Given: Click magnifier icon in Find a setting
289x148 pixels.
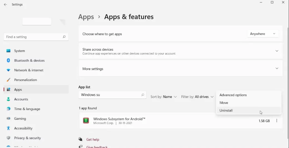Looking at the screenshot, I should coord(64,37).
